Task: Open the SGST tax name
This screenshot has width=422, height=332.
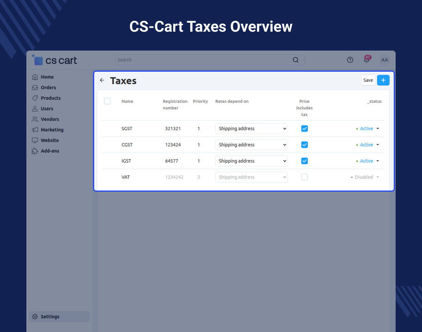Action: (127, 129)
